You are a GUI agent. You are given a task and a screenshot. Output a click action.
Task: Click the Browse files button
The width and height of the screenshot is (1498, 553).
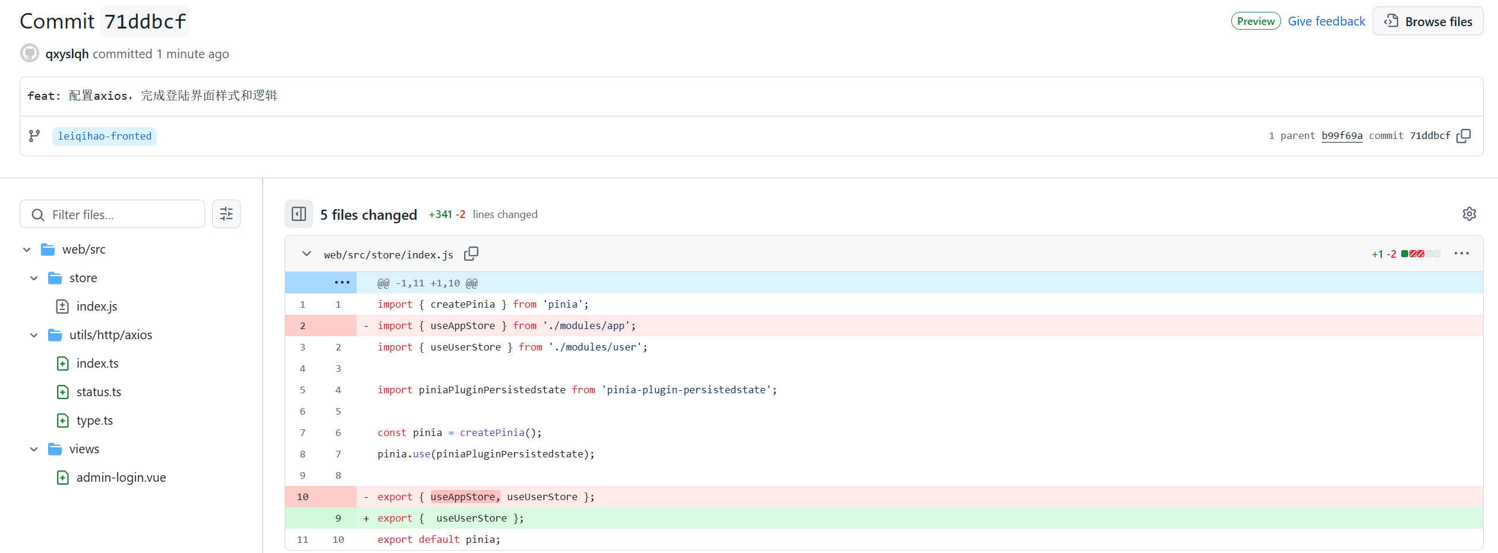click(1428, 21)
